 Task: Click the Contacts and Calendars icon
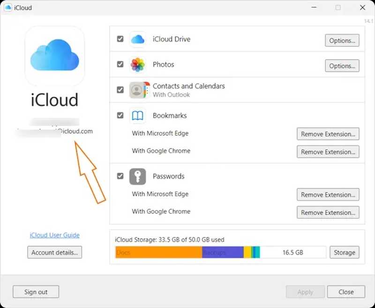click(x=139, y=90)
